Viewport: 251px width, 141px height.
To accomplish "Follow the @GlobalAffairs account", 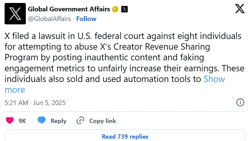I will pyautogui.click(x=86, y=19).
